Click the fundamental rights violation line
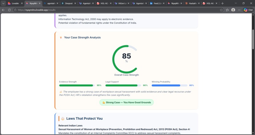 click(97, 23)
